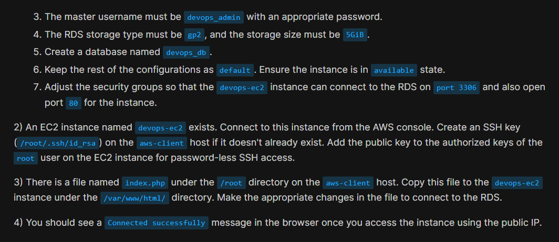Click the /root/.ssh/id_rsa key path tag

(x=58, y=143)
